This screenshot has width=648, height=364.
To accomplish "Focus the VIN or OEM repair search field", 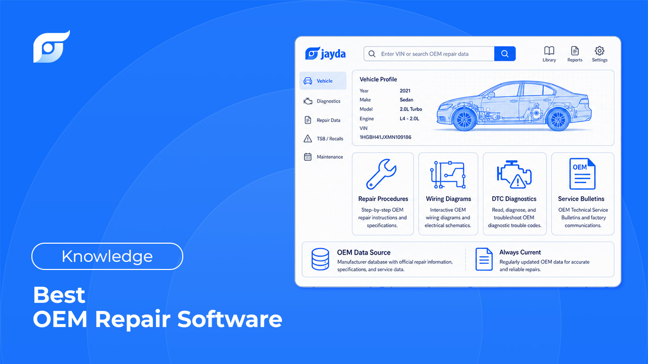I will pos(429,54).
